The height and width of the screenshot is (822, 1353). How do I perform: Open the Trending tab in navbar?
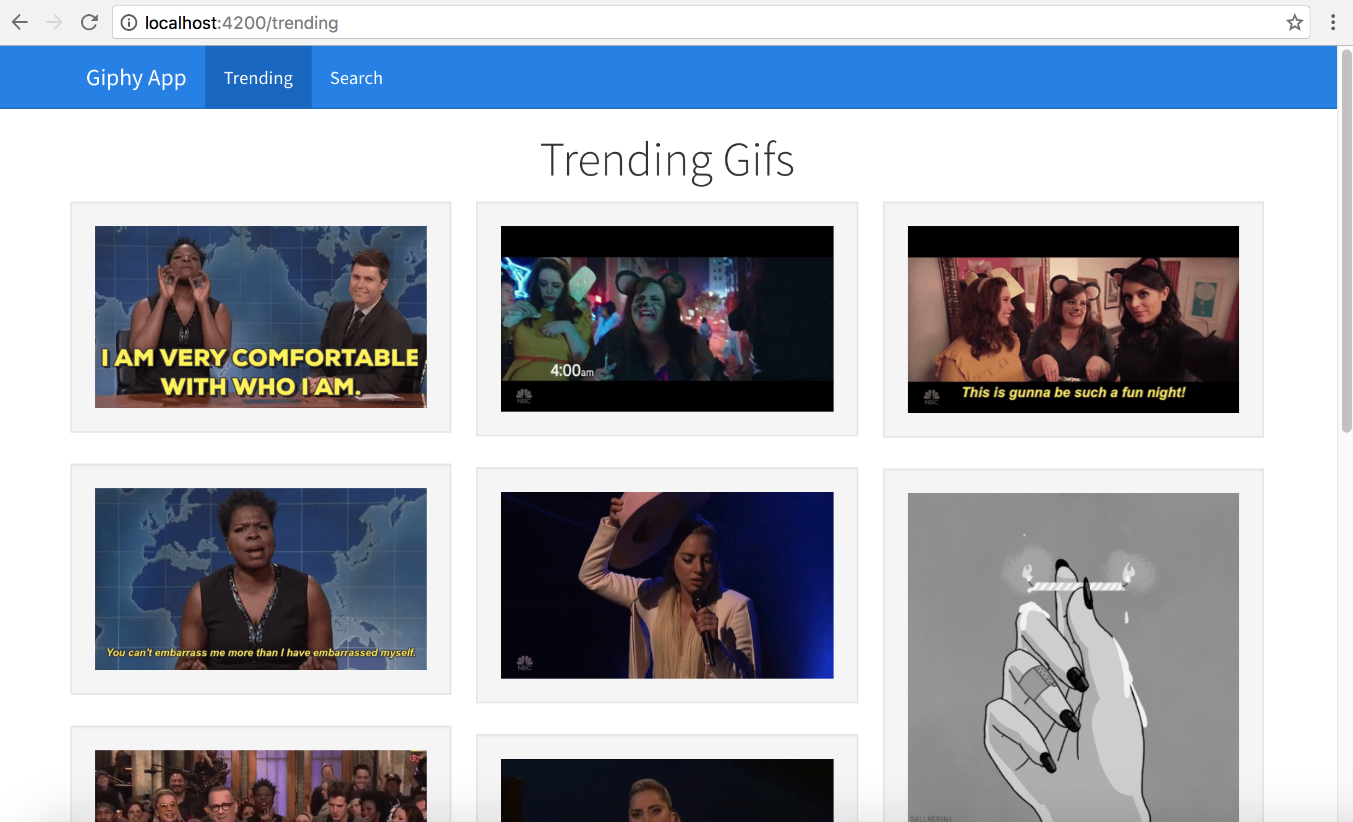pos(258,78)
